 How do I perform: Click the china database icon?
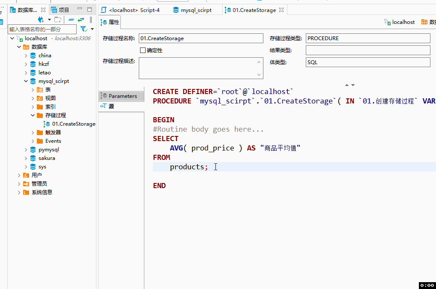click(x=33, y=56)
